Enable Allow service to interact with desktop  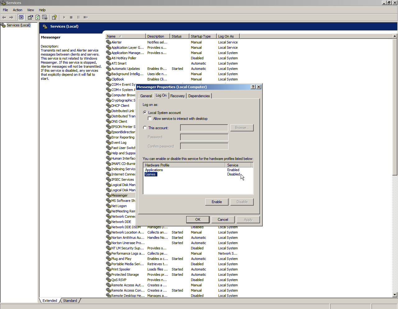click(150, 119)
